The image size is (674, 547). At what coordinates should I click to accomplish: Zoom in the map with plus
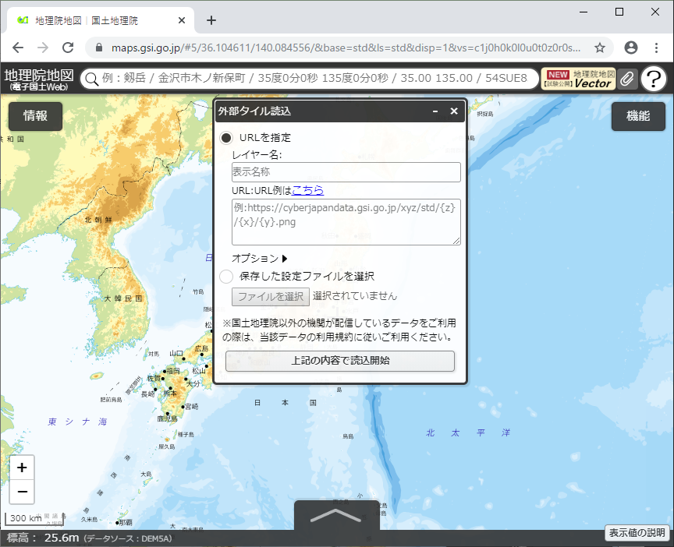[x=22, y=468]
